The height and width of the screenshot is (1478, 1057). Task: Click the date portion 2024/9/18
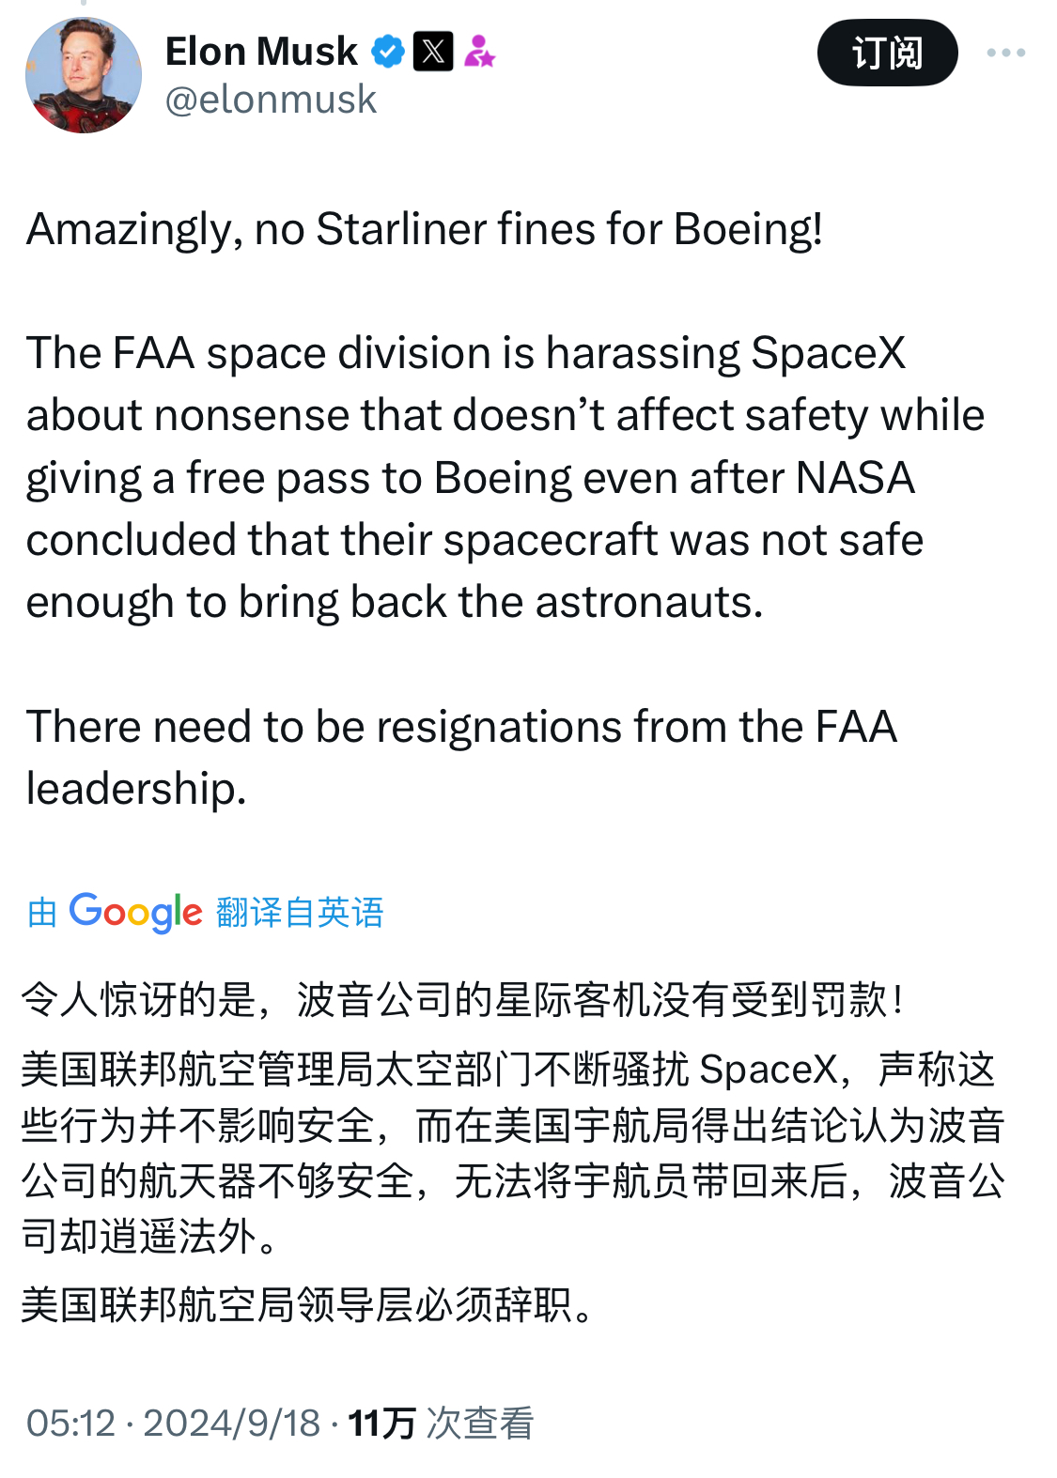[x=232, y=1423]
